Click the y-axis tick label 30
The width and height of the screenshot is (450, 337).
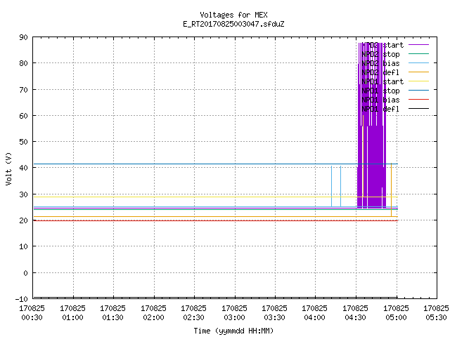pos(23,194)
